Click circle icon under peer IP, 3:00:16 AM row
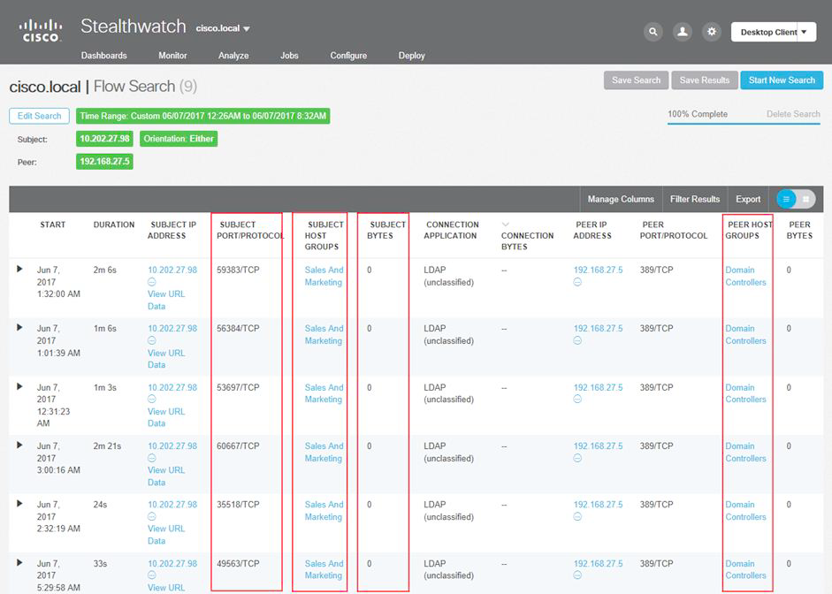This screenshot has height=594, width=832. tap(578, 458)
